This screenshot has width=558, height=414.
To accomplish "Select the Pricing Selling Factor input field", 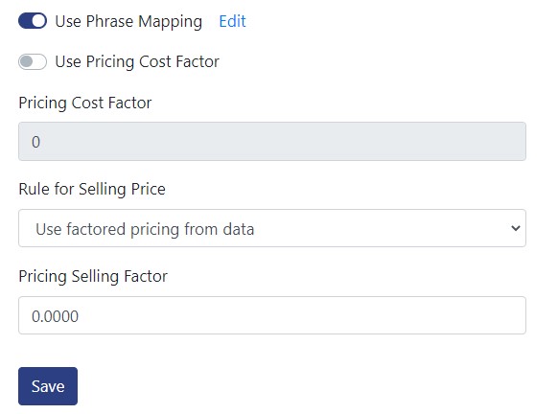I will pos(272,315).
